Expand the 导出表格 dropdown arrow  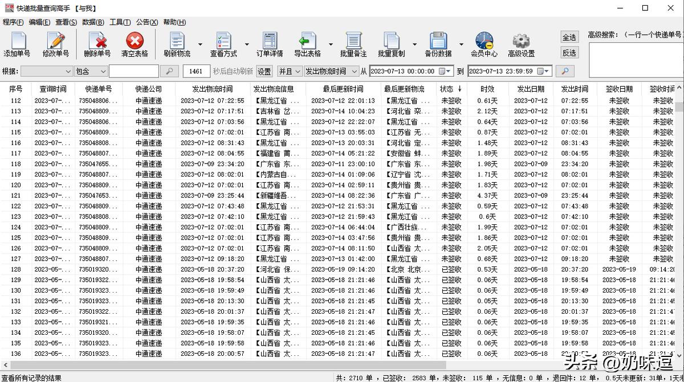tap(331, 44)
